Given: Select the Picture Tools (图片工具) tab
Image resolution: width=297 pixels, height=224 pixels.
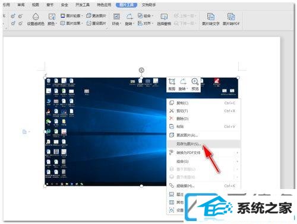Looking at the screenshot, I should click(127, 5).
